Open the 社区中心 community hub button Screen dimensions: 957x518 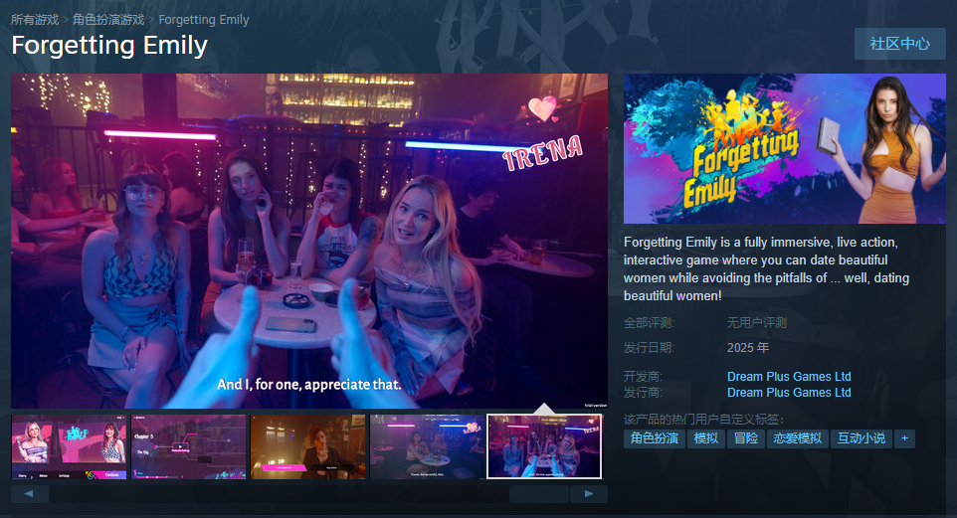tap(899, 44)
